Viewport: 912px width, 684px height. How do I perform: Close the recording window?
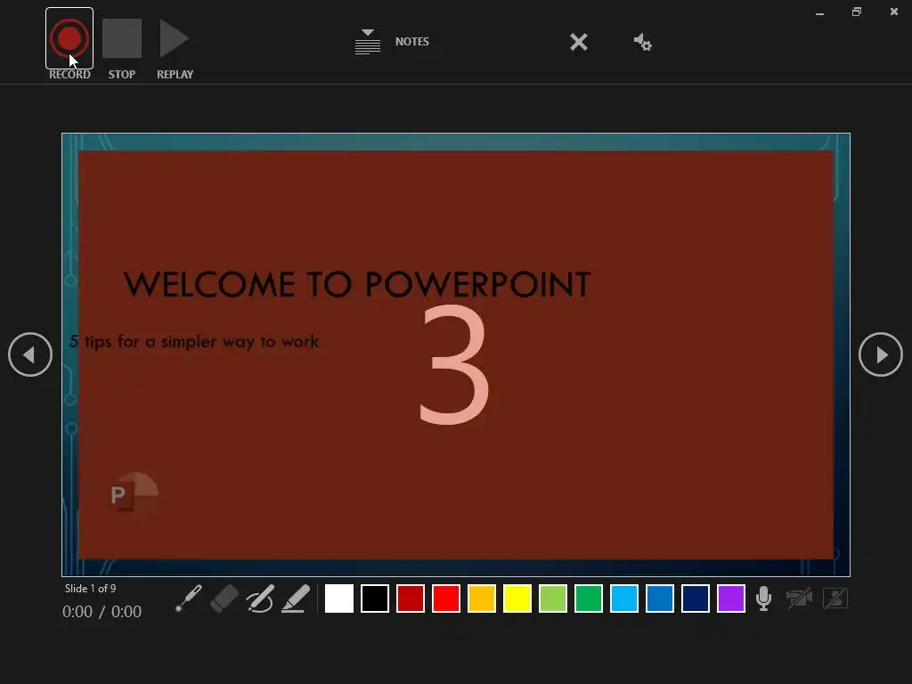894,12
